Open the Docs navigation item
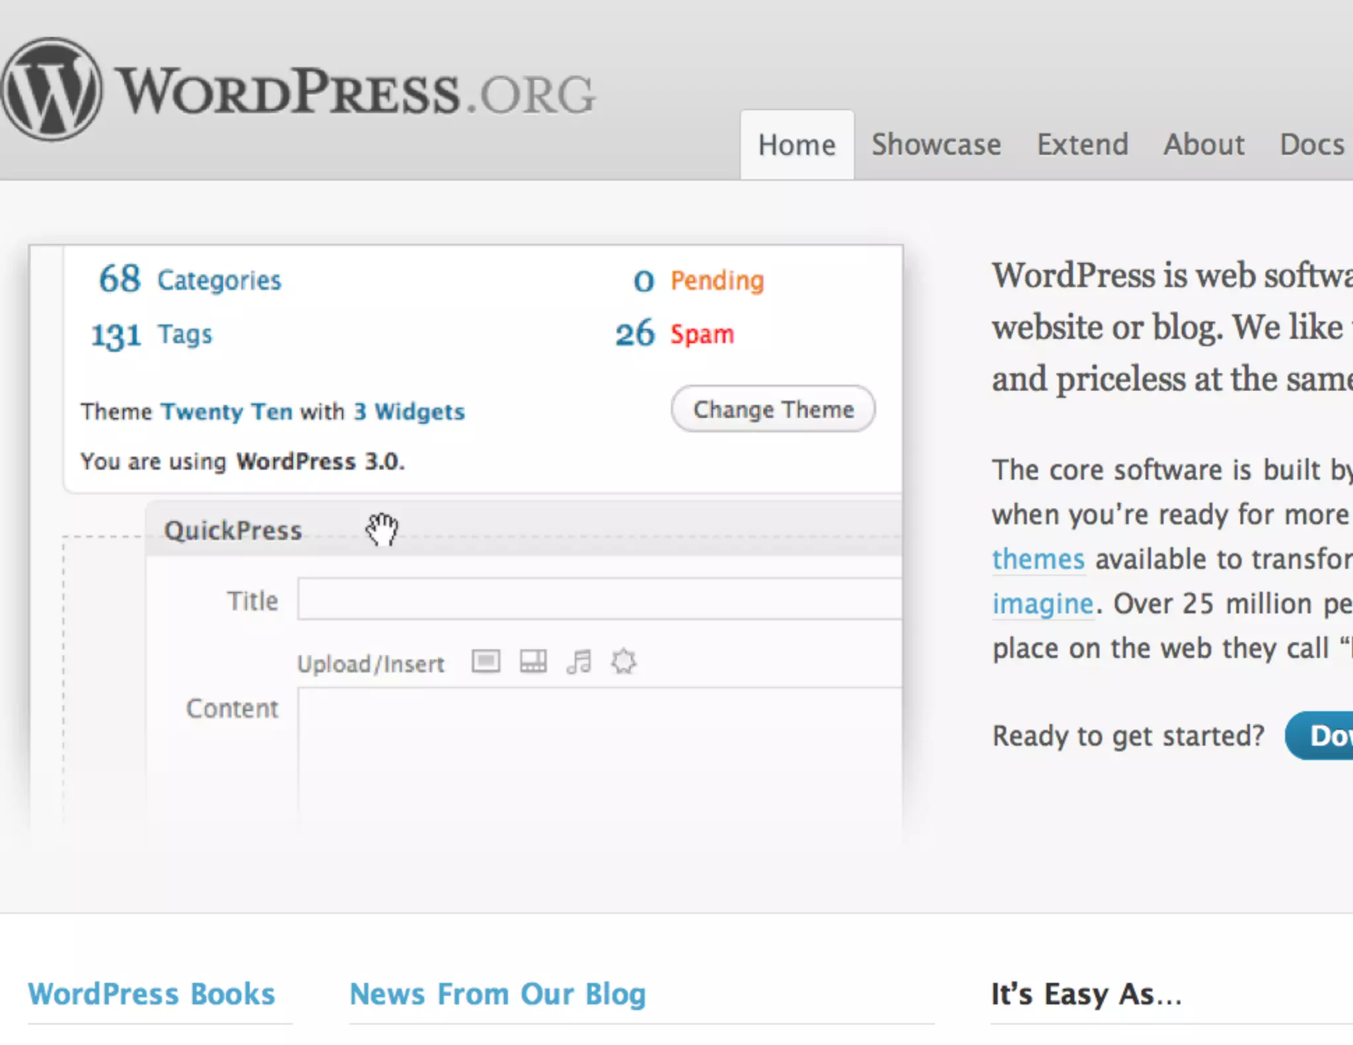 1311,145
